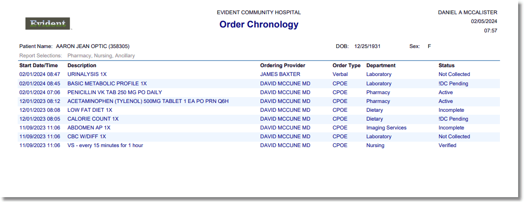
Task: Click VS every 15 minutes order
Action: coord(105,145)
